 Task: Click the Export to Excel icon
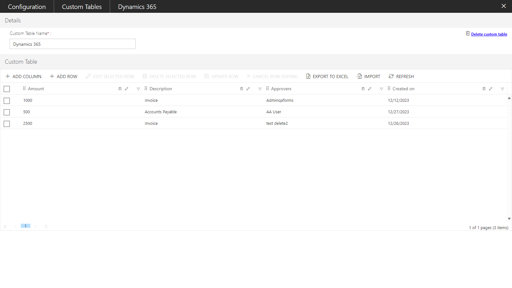[308, 76]
